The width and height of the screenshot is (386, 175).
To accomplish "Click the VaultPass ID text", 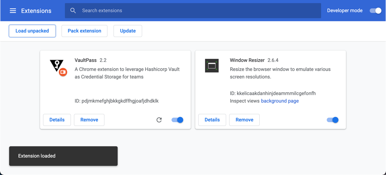I will pos(117,101).
